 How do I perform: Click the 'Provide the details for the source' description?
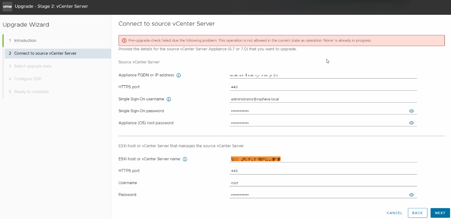208,49
